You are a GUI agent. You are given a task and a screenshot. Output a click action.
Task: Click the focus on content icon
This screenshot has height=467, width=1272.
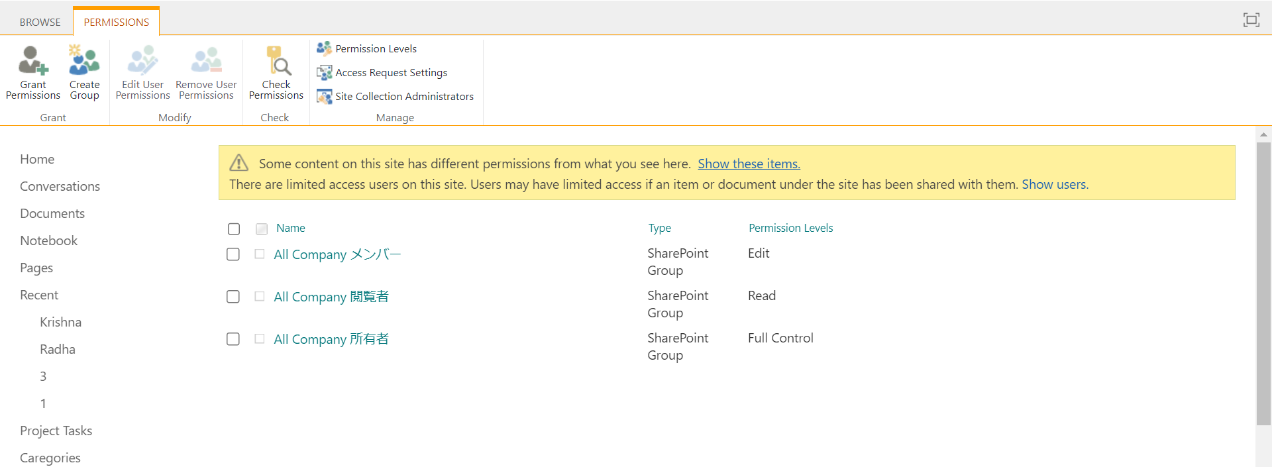pyautogui.click(x=1251, y=20)
